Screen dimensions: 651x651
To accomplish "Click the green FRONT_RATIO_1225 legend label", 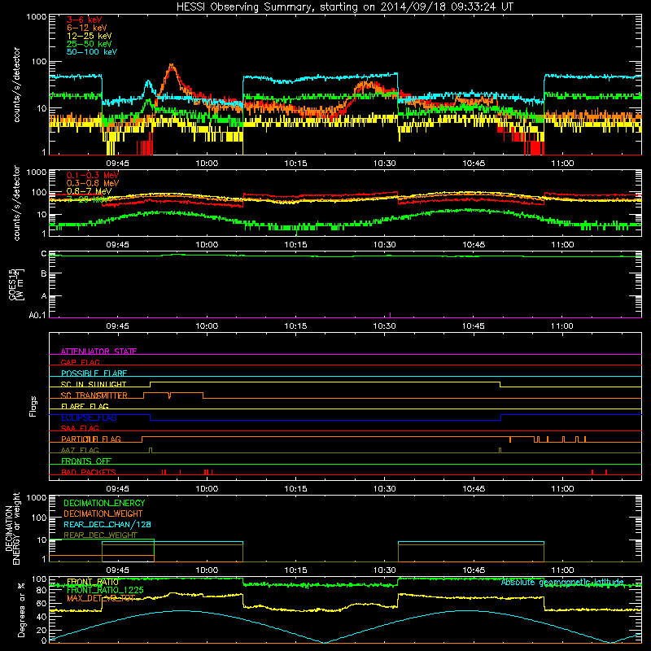I will [x=105, y=590].
